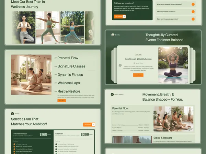Click the first orange checkmark in Foundation Path features
This screenshot has height=154, width=206.
click(x=14, y=144)
